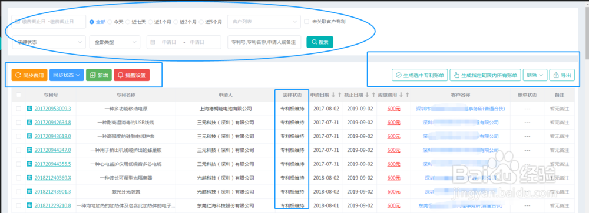Image resolution: width=589 pixels, height=213 pixels.
Task: Click applicant cell 东莞仁海科技股份有限公司
Action: [x=226, y=206]
